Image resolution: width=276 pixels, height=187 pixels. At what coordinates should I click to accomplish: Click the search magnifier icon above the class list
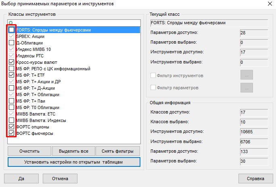point(11,23)
